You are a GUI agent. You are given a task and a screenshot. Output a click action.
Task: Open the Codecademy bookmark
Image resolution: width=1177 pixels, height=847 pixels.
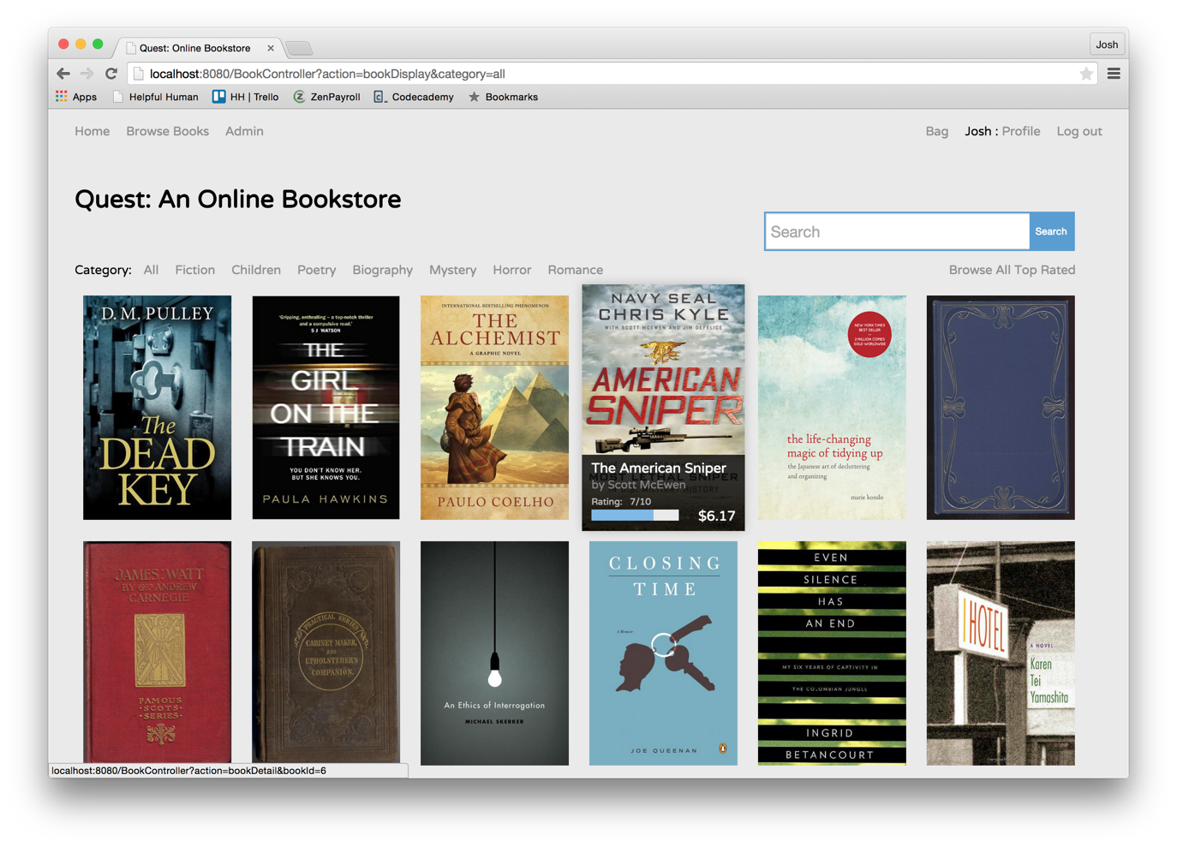[x=414, y=97]
